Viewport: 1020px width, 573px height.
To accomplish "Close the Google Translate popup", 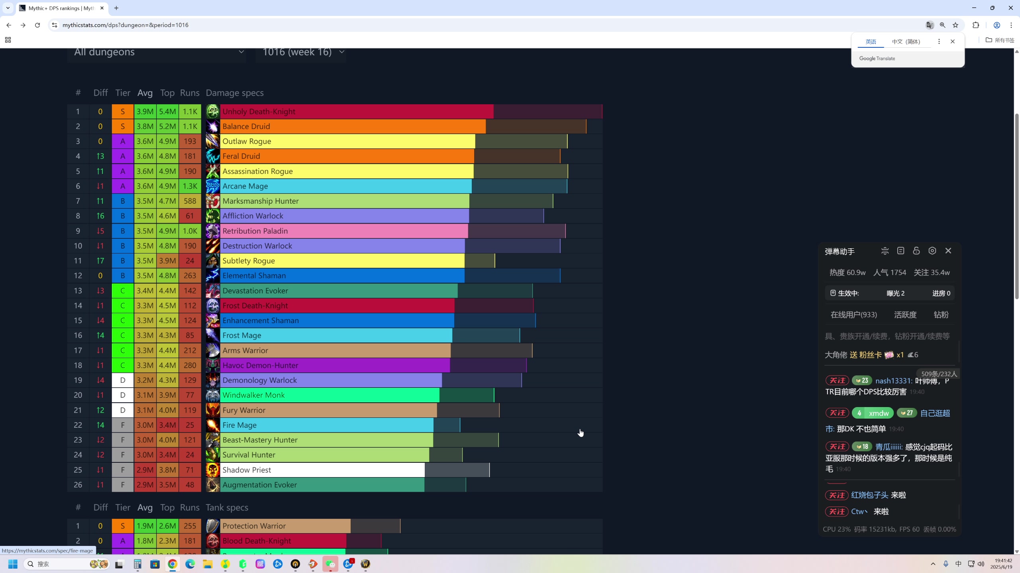I will click(x=953, y=41).
